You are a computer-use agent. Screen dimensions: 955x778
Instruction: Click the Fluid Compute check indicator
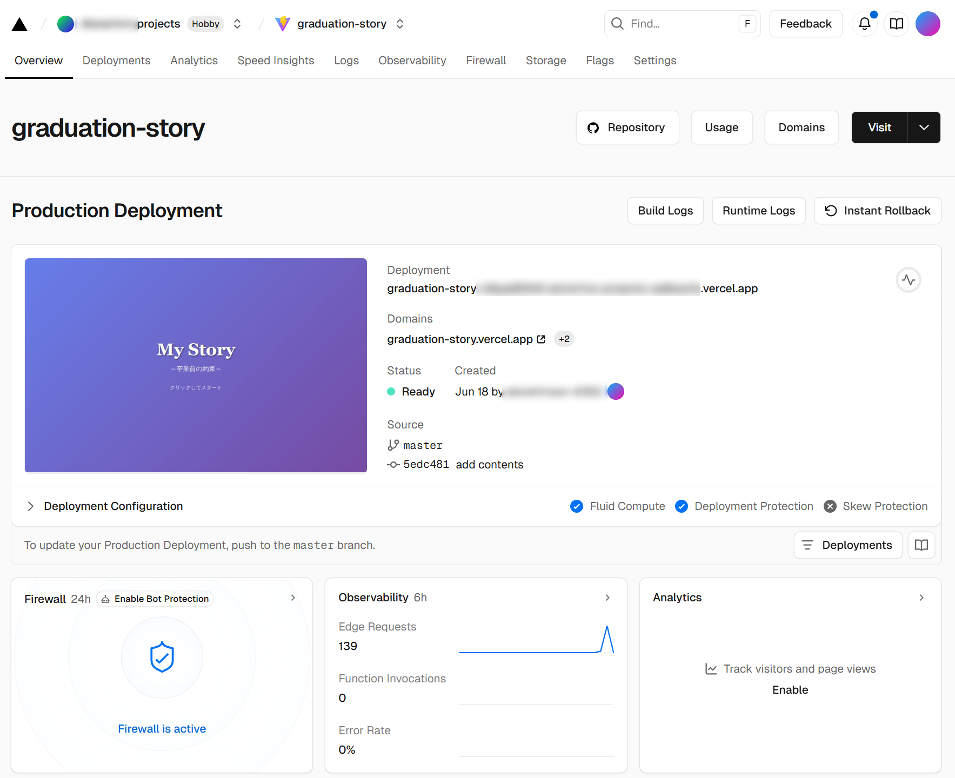577,506
